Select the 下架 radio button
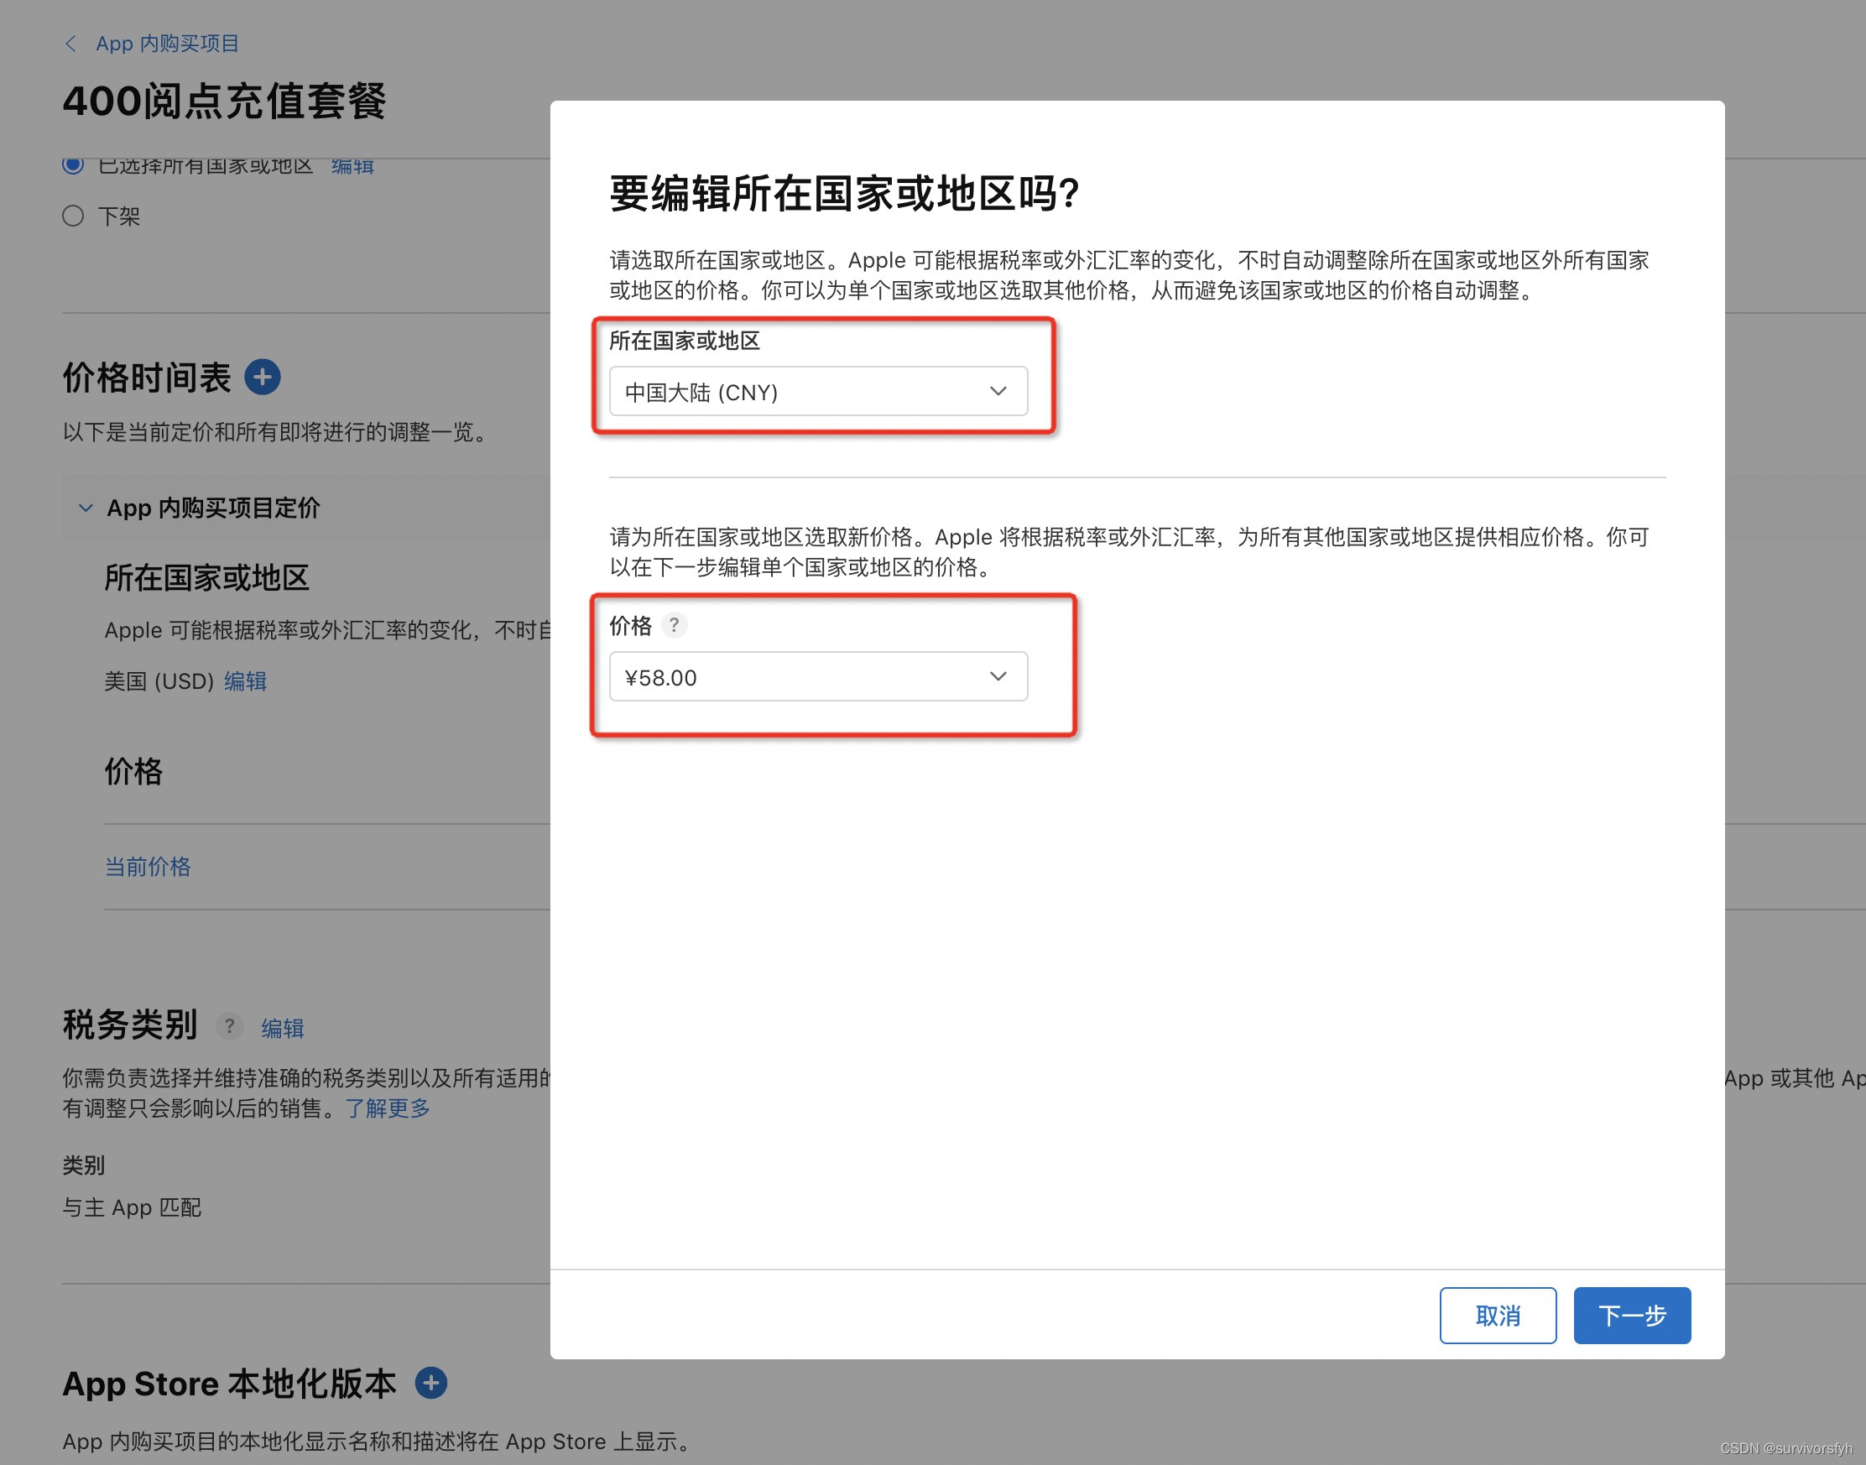The image size is (1866, 1465). click(74, 216)
